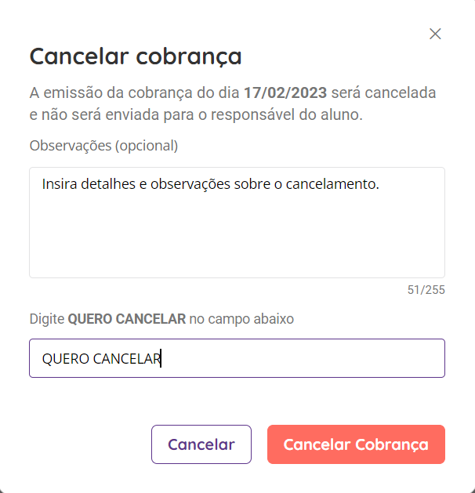Click the bold QUERO CANCELAR phrase in instructions
Screen dimensions: 475x493
click(127, 319)
